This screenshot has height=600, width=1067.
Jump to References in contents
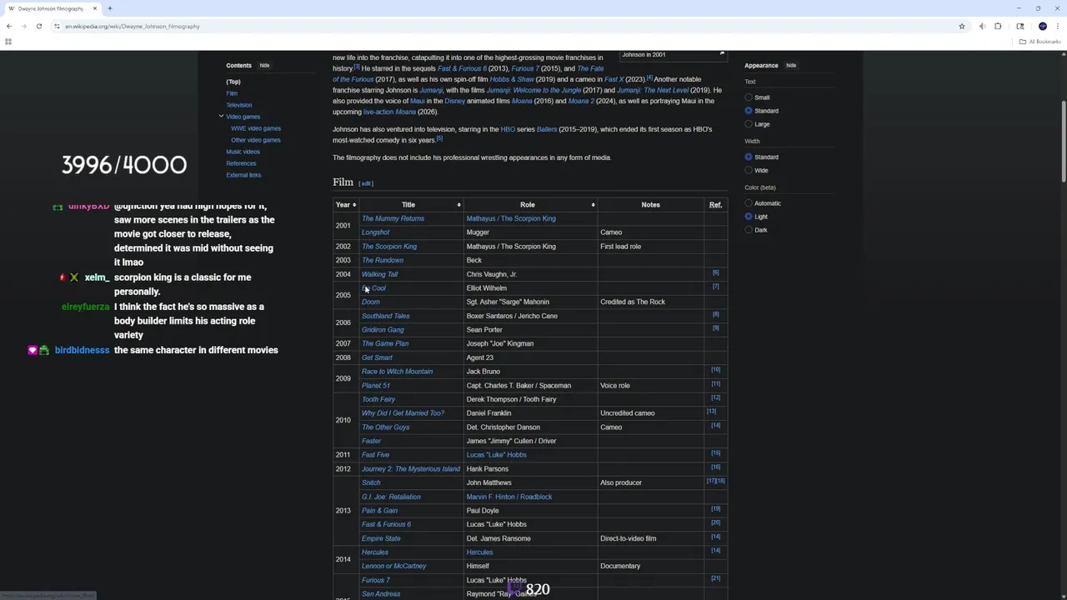(x=241, y=163)
